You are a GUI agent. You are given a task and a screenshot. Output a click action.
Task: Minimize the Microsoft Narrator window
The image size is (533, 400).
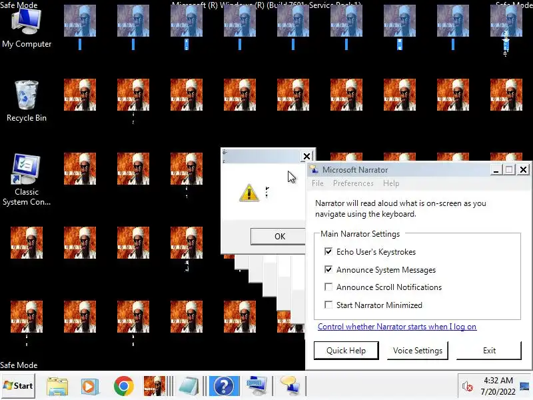click(x=496, y=169)
